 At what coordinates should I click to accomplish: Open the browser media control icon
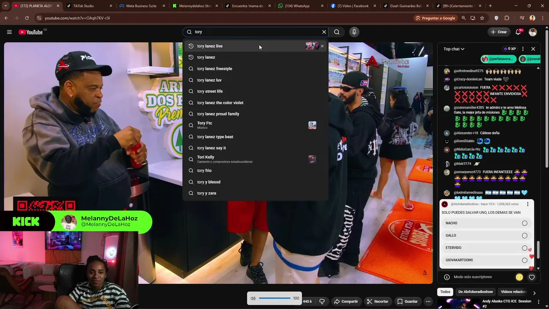point(522,18)
